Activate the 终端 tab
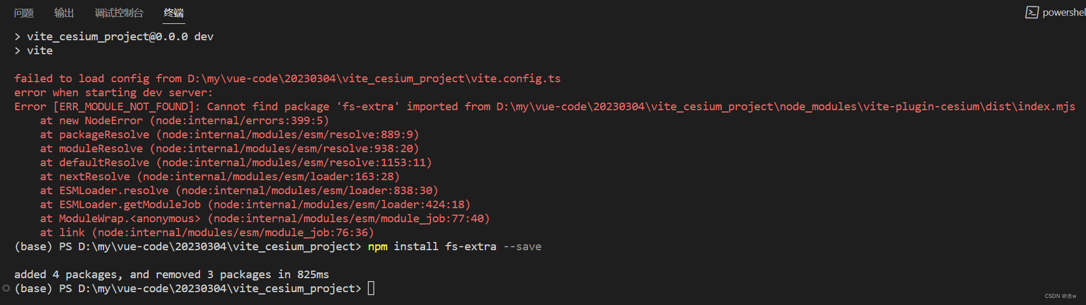 pos(174,13)
